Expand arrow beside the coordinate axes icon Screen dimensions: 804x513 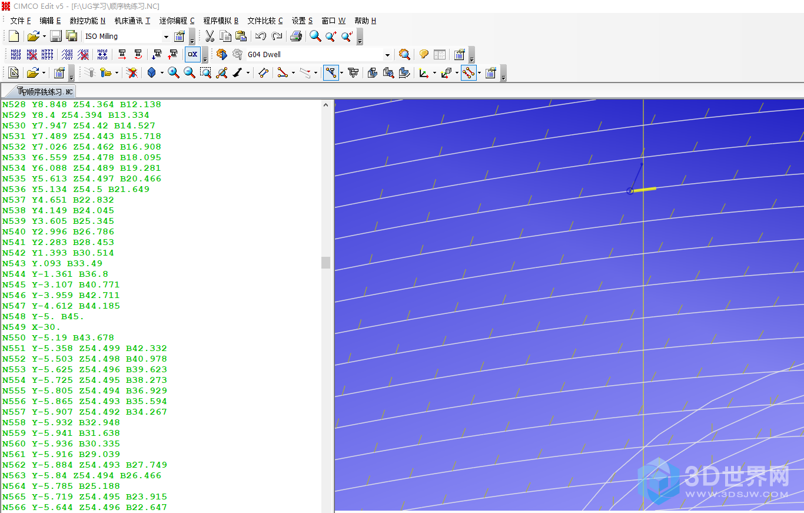[434, 73]
